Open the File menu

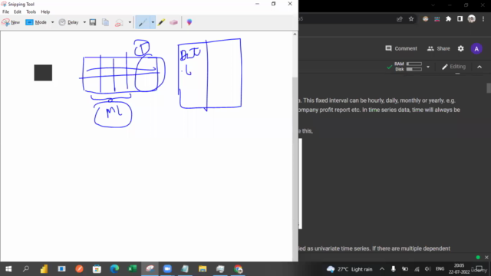tap(5, 12)
